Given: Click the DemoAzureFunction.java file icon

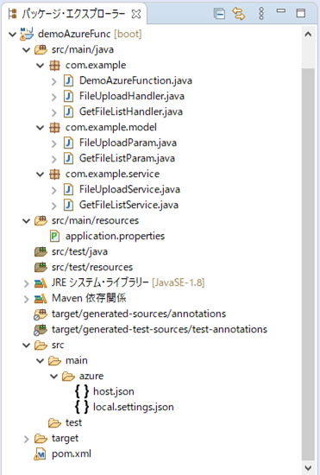Looking at the screenshot, I should click(69, 80).
